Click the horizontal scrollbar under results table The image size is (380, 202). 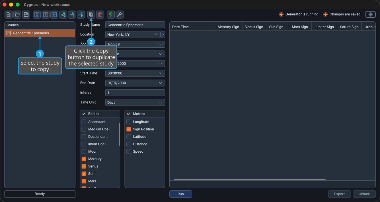pos(250,179)
